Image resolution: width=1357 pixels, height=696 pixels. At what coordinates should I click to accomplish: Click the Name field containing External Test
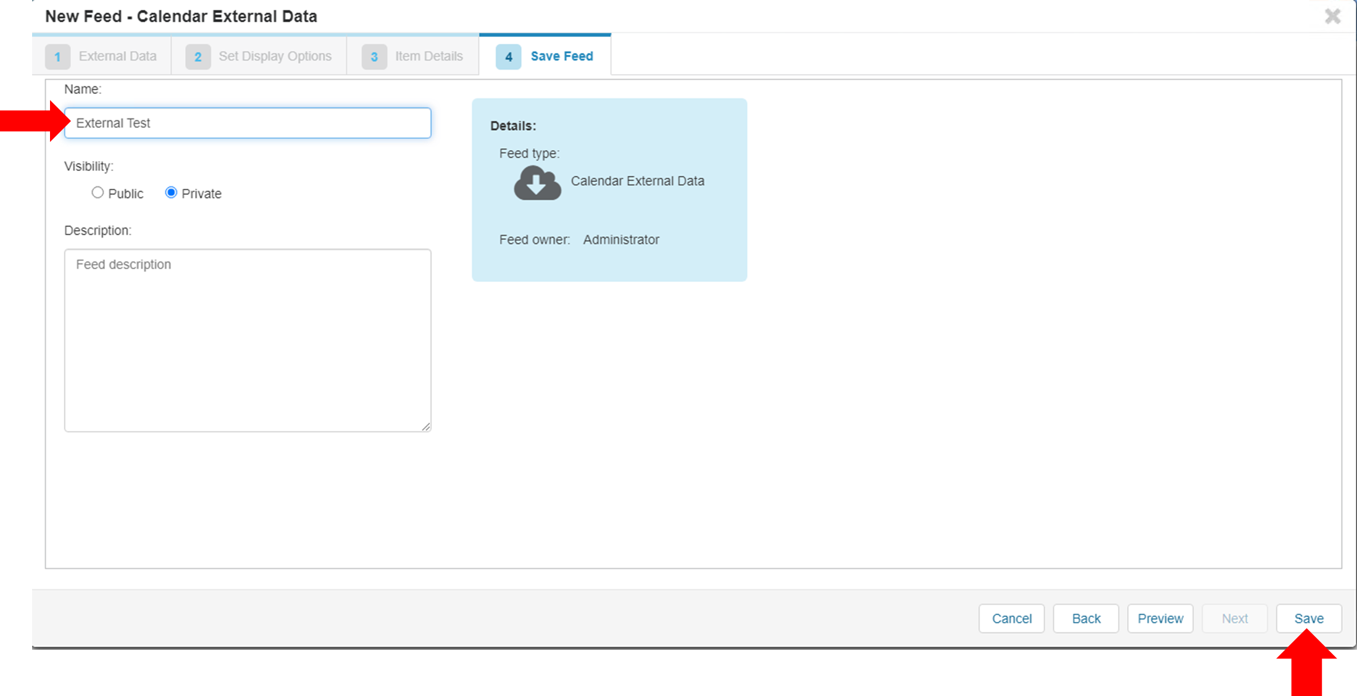pos(247,123)
